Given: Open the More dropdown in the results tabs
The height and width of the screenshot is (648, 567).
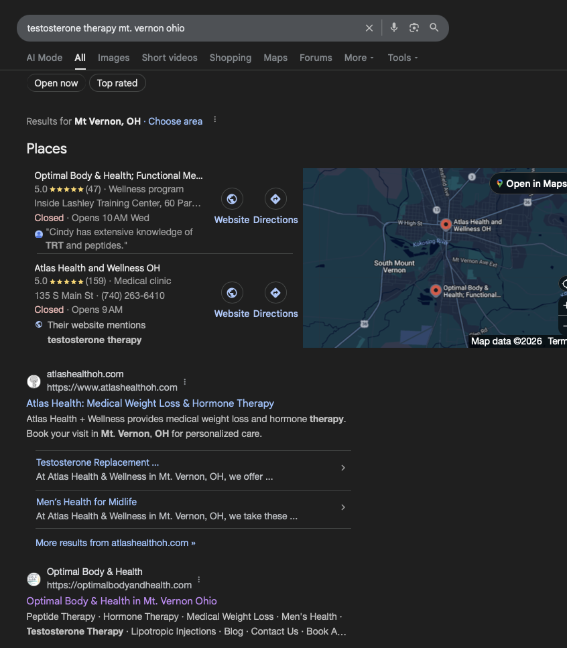Looking at the screenshot, I should tap(359, 58).
